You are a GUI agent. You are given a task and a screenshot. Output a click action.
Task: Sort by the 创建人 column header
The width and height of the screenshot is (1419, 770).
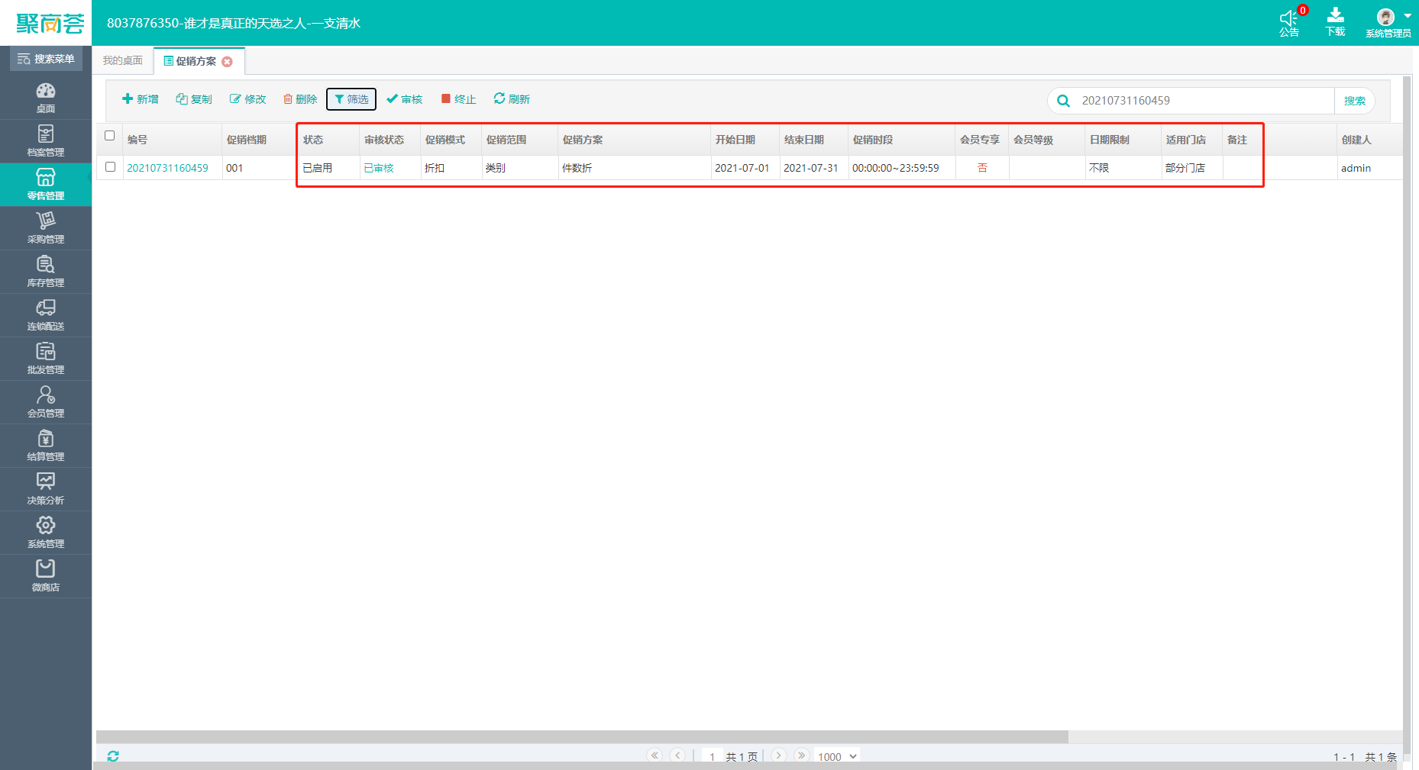(x=1369, y=140)
